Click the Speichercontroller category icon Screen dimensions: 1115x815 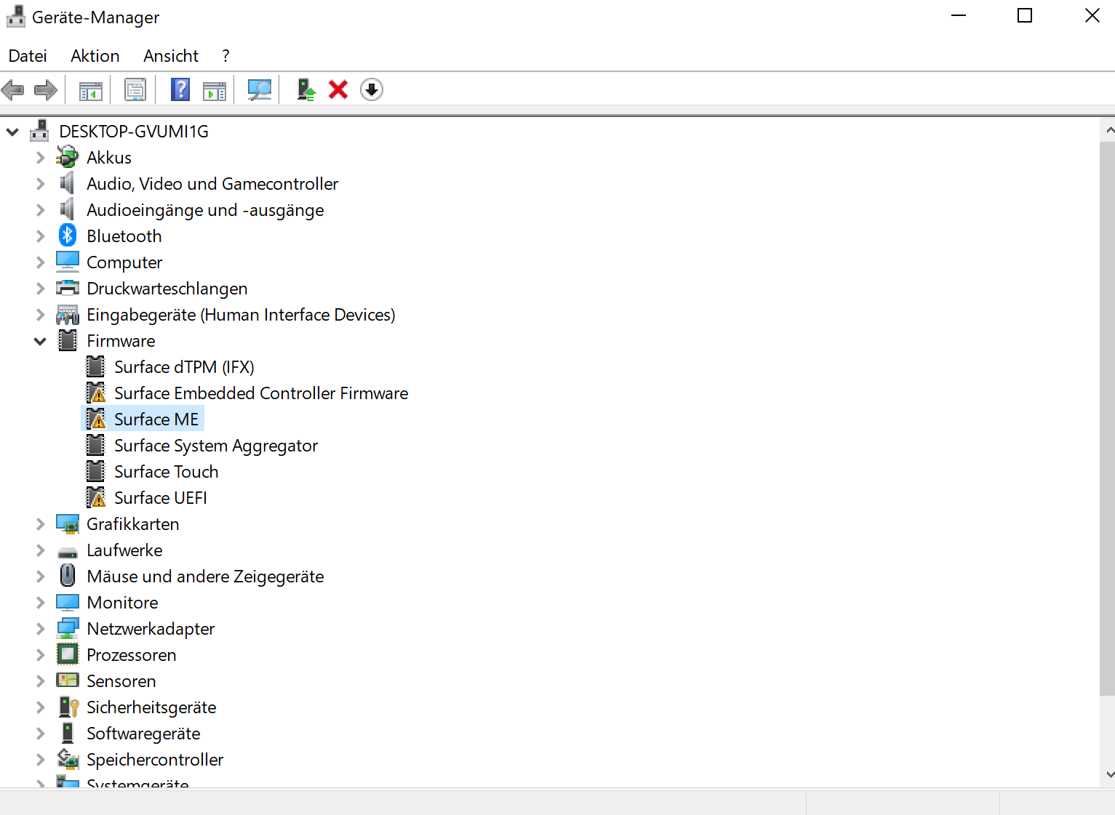coord(68,759)
